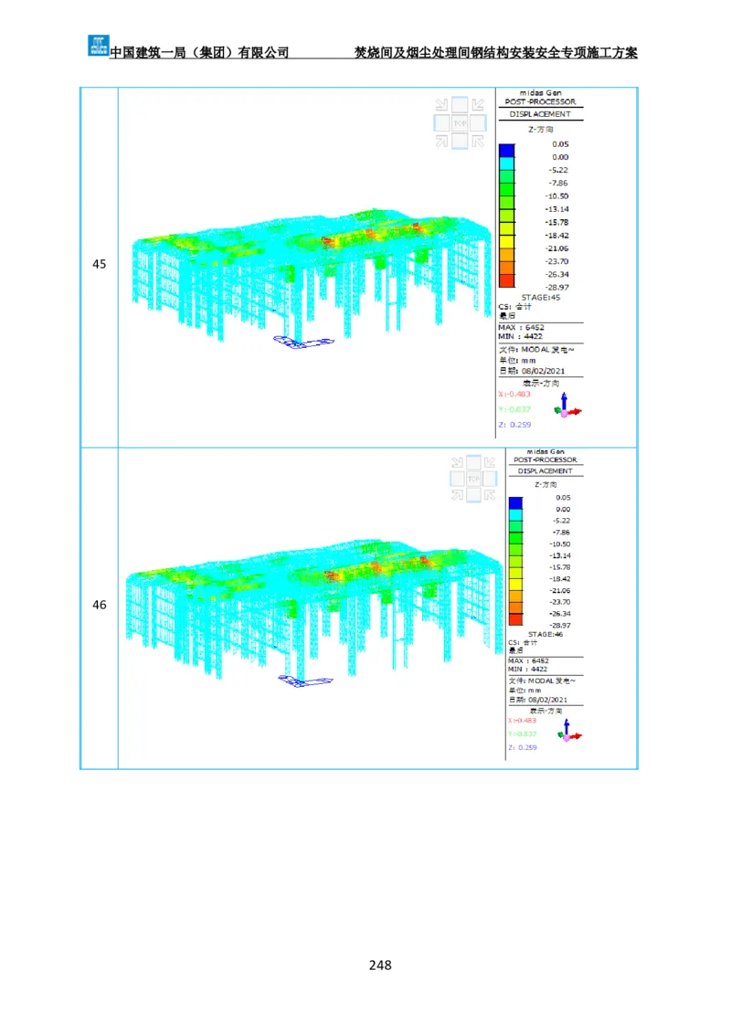Select the dark blue 0.05 swatch in upper legend
This screenshot has height=1034, width=731.
tap(506, 149)
